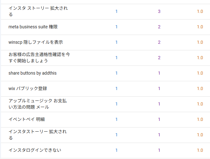The width and height of the screenshot is (210, 159).
Task: Click position 1.0 in share buttons by addthis row
Action: [200, 73]
